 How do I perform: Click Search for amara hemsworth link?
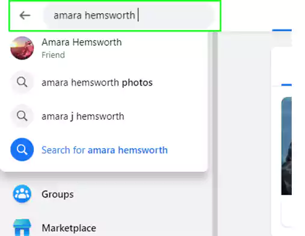105,150
